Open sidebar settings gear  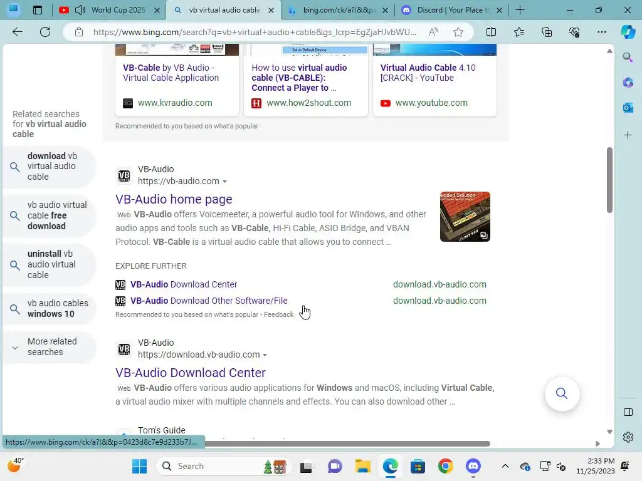click(628, 437)
